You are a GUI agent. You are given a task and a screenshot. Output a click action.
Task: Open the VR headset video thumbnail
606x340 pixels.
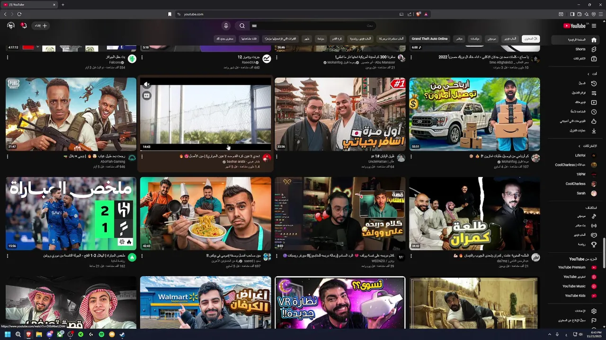340,302
